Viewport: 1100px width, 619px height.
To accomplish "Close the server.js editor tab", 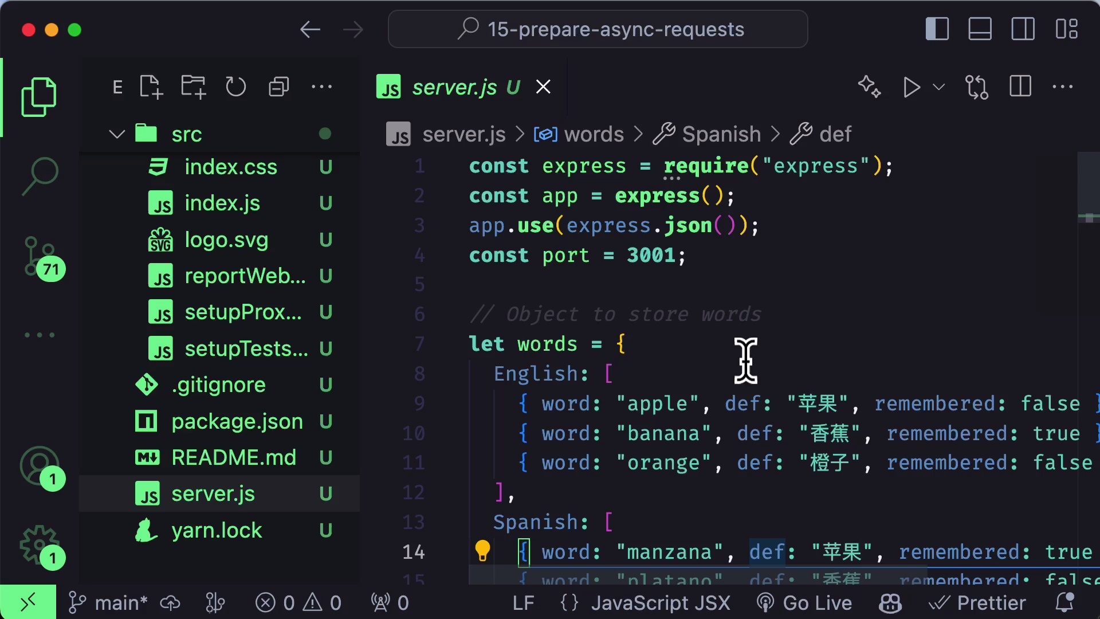I will (543, 87).
